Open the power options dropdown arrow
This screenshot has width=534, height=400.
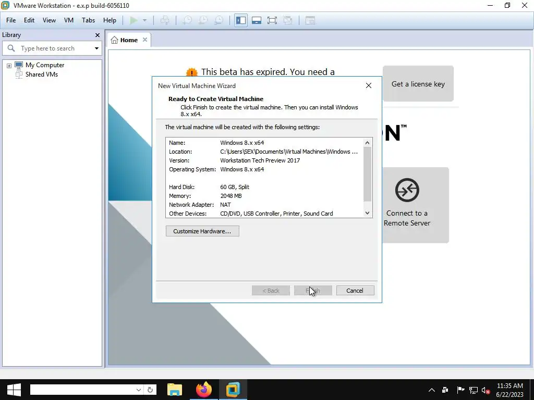click(145, 20)
